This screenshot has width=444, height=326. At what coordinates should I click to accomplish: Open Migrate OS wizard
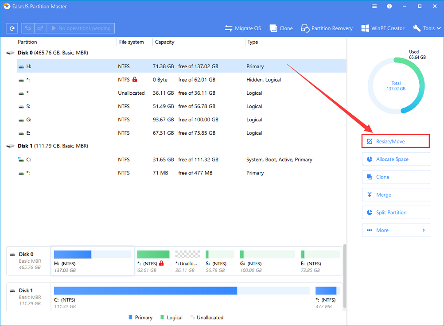(x=243, y=28)
